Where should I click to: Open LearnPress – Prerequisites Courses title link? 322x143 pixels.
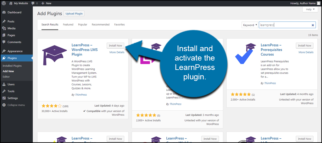pyautogui.click(x=271, y=50)
